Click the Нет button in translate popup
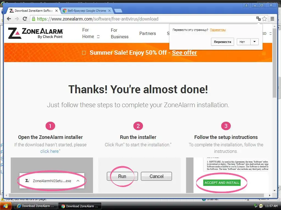This screenshot has height=210, width=281. [x=243, y=42]
